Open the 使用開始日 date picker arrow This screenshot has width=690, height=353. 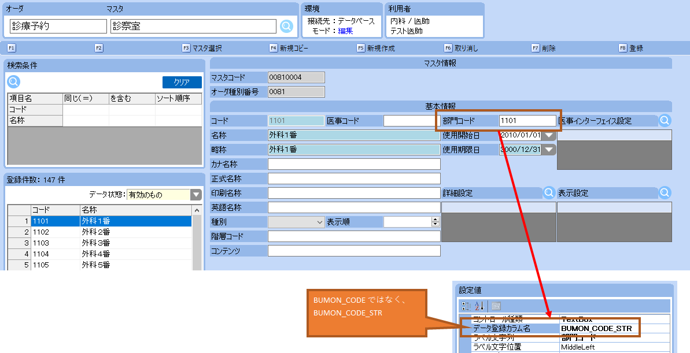[549, 135]
